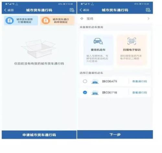
Task: Tap the car search icon in the 查询机动车 card
Action: [x=98, y=41]
